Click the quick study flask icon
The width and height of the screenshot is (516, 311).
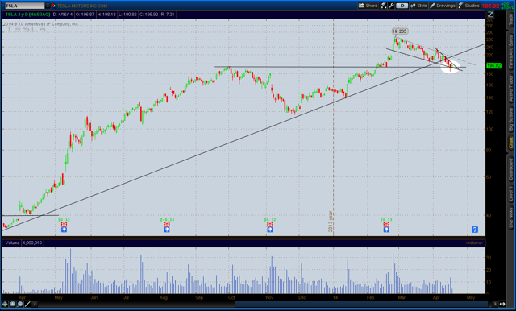pyautogui.click(x=384, y=6)
